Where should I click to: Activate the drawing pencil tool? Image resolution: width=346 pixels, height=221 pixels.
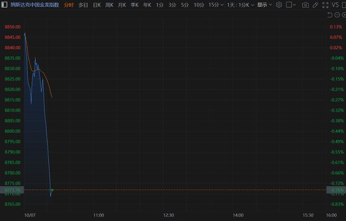click(x=316, y=5)
